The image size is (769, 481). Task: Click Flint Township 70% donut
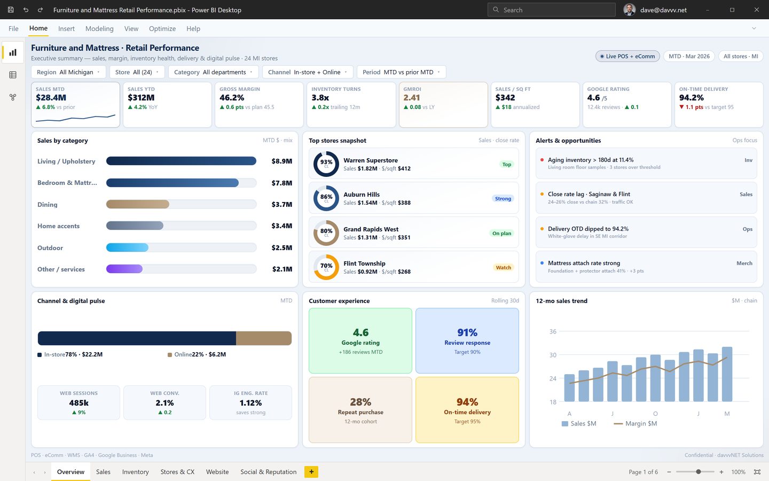[326, 267]
